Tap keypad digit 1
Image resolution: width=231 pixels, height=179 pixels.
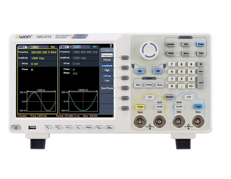coord(172,79)
